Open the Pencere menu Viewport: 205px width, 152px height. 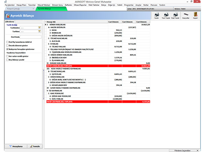coord(154,5)
